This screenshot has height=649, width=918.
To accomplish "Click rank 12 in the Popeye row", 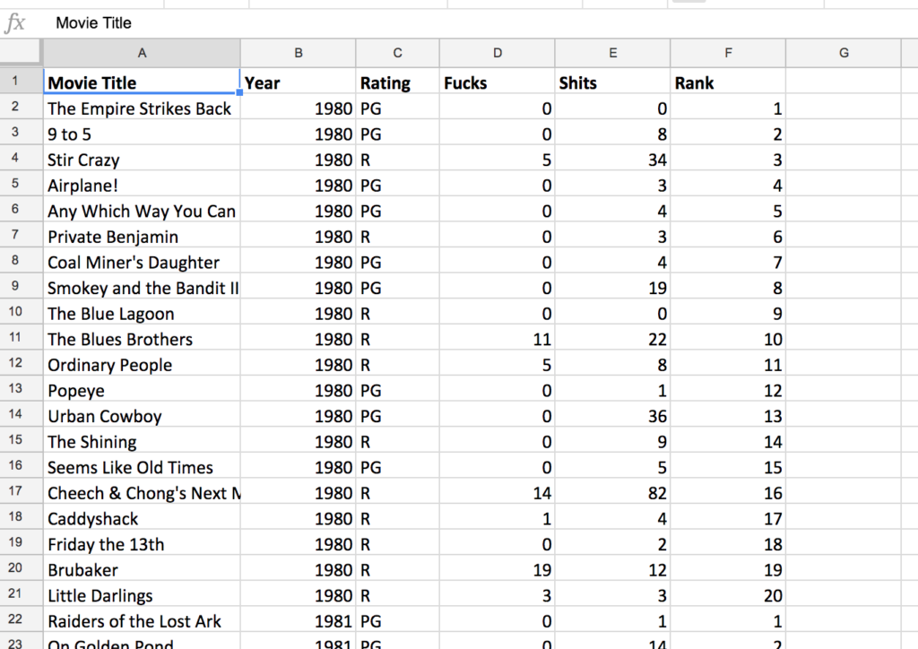I will click(x=728, y=390).
